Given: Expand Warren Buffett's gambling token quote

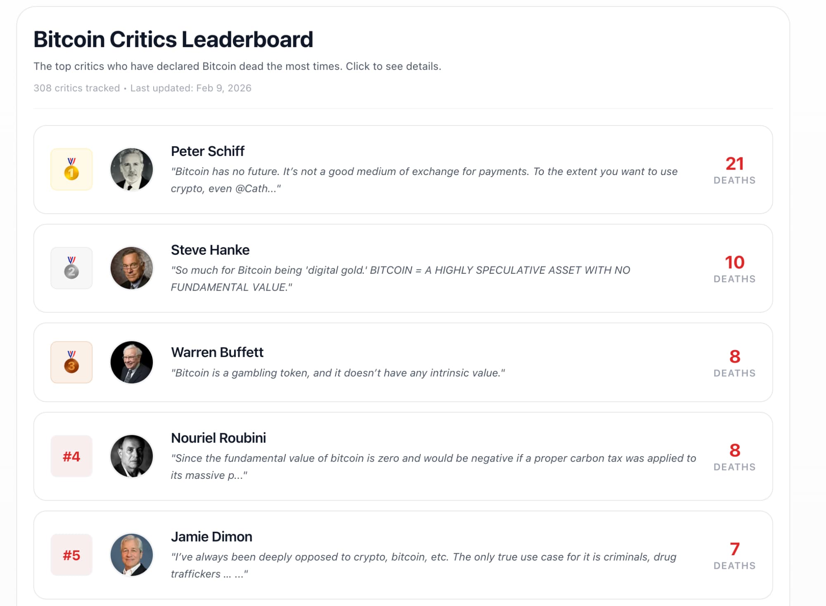Looking at the screenshot, I should (338, 373).
